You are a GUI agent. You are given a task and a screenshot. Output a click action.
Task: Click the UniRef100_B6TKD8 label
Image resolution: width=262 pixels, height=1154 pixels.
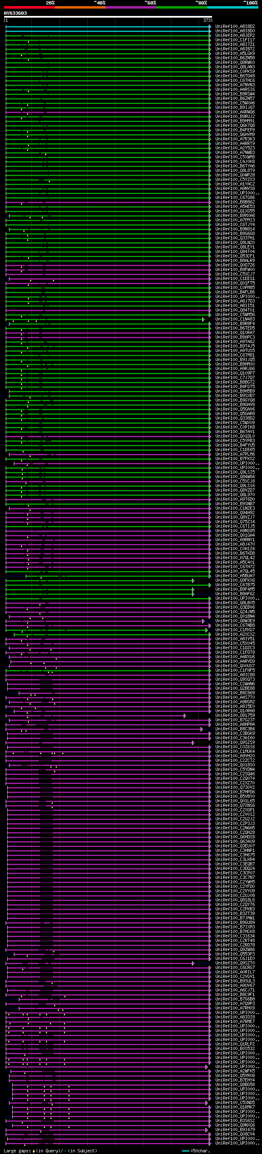(235, 553)
